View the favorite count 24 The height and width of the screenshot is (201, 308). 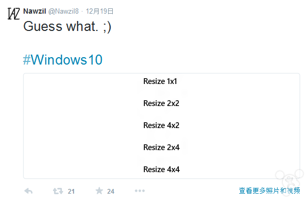[x=111, y=191]
